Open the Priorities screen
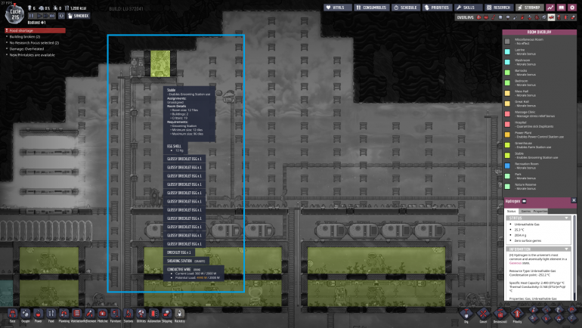The image size is (582, 328). point(437,8)
